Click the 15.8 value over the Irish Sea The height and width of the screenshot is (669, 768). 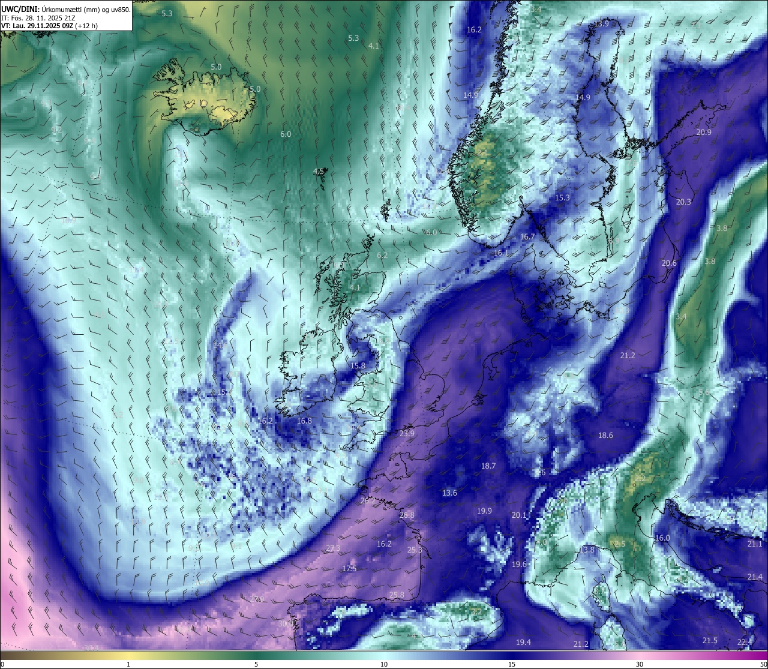click(358, 365)
